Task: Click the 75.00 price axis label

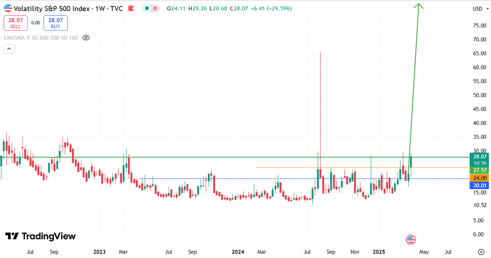Action: click(x=480, y=25)
